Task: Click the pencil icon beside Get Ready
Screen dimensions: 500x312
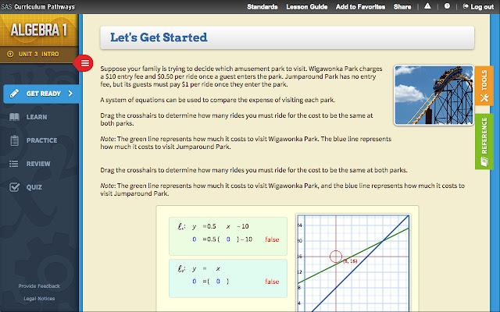Action: point(14,94)
